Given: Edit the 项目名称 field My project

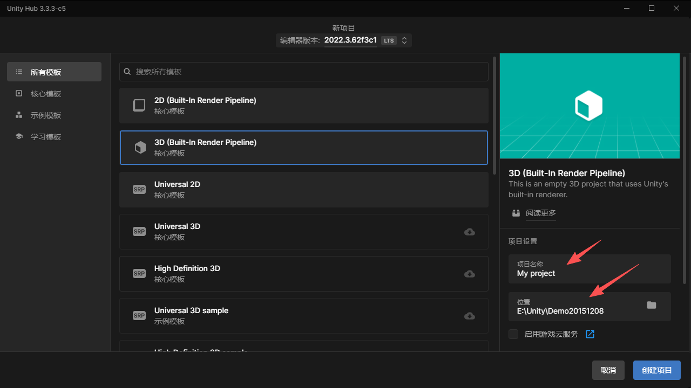Looking at the screenshot, I should (x=590, y=269).
